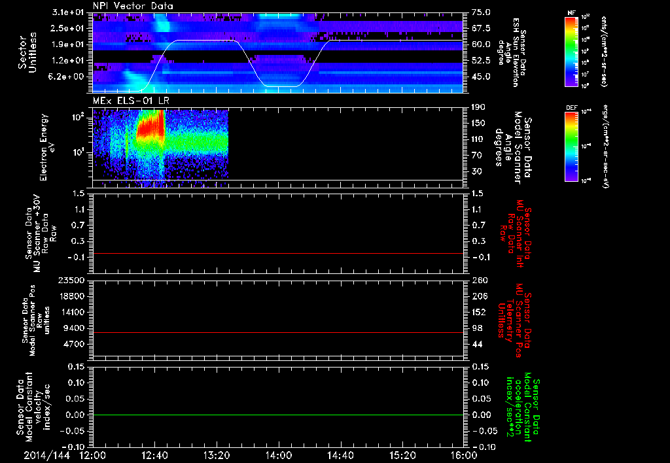Click the "18800" scanner position tick label
Screen dimensions: 670x463
point(72,296)
